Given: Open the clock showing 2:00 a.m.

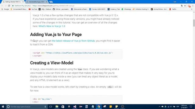Looking at the screenshot, I should tap(184, 107).
